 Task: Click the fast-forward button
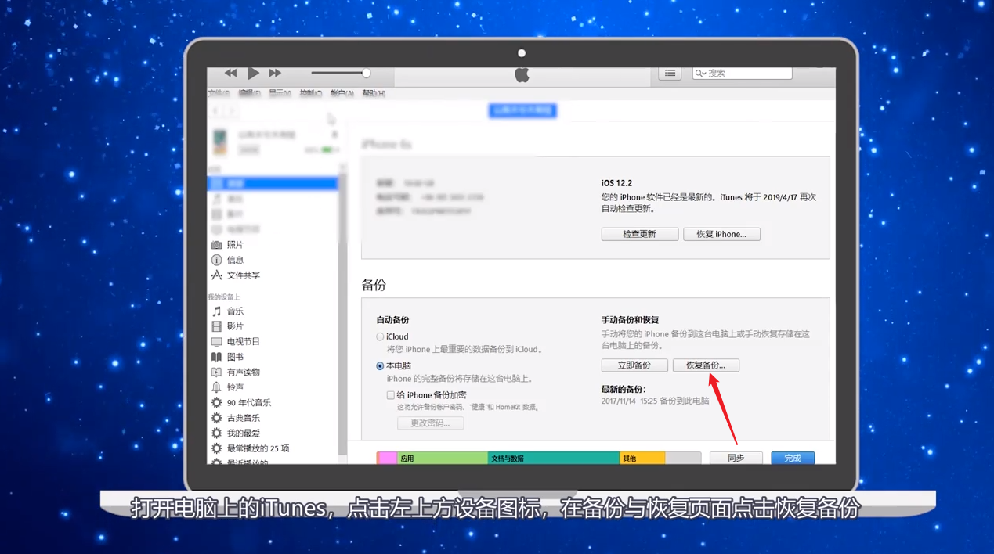[275, 73]
